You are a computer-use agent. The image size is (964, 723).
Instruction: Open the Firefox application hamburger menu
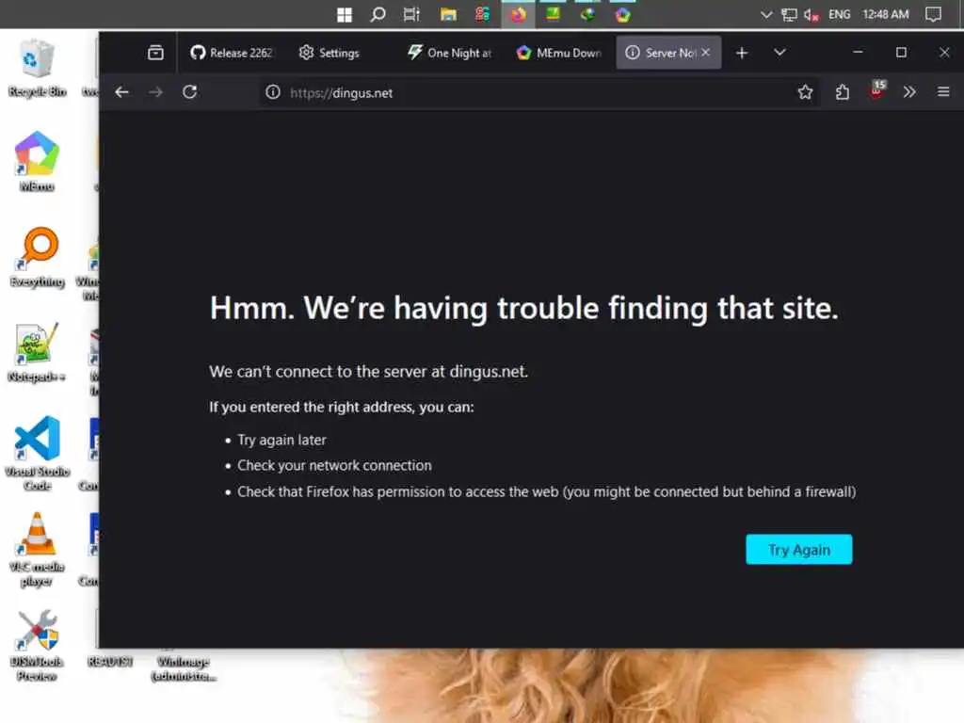(943, 92)
